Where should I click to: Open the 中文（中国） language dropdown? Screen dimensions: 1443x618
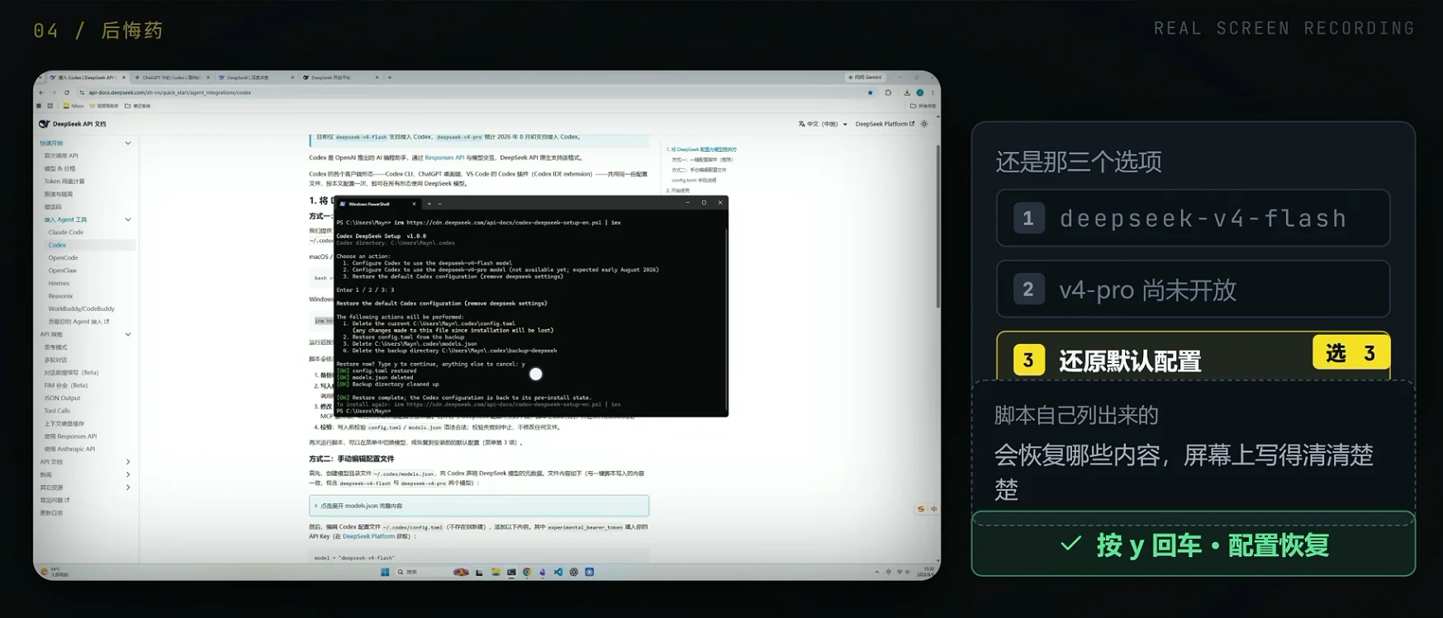pos(823,124)
